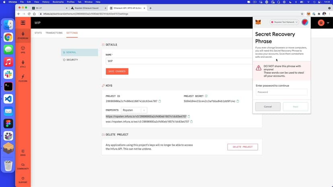Switch to the Stats tab
The height and width of the screenshot is (187, 333).
tap(38, 33)
